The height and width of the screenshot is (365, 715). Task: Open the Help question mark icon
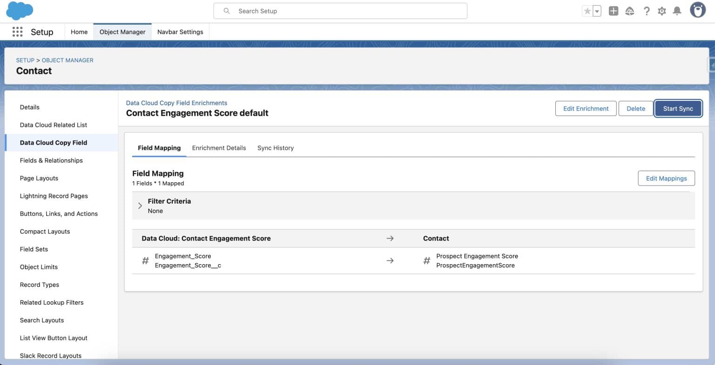coord(647,11)
